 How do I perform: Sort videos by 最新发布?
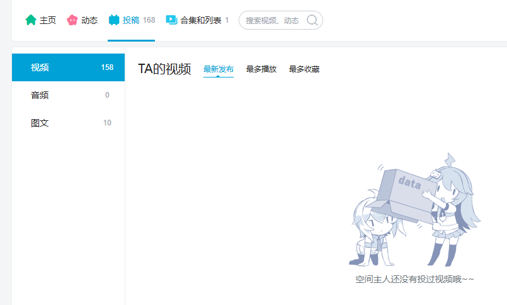pyautogui.click(x=219, y=69)
